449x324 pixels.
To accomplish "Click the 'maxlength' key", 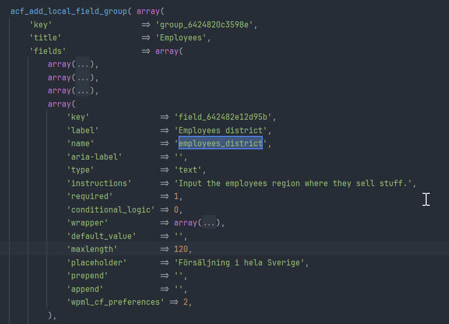I will [x=92, y=249].
